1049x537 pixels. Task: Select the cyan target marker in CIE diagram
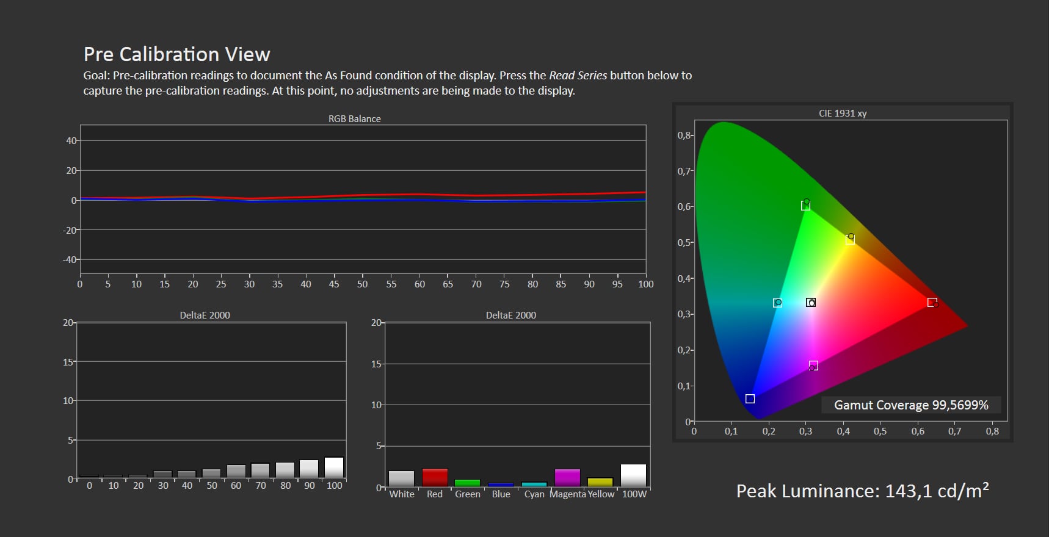[x=777, y=303]
